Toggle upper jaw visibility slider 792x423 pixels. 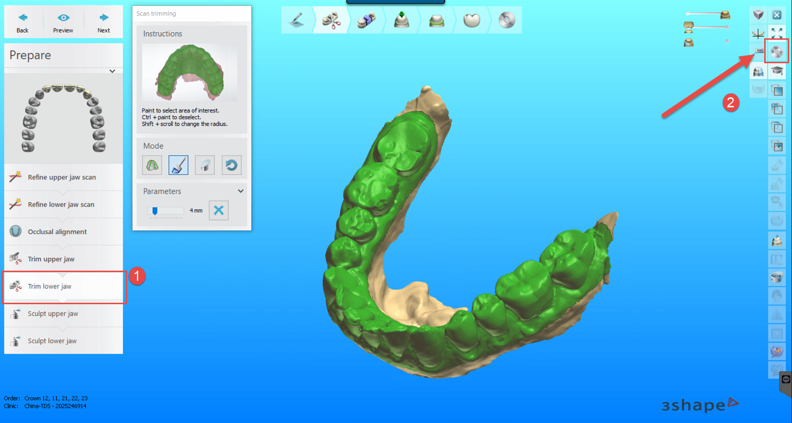click(708, 14)
